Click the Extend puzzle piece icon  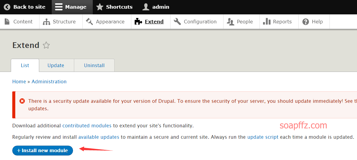click(138, 22)
